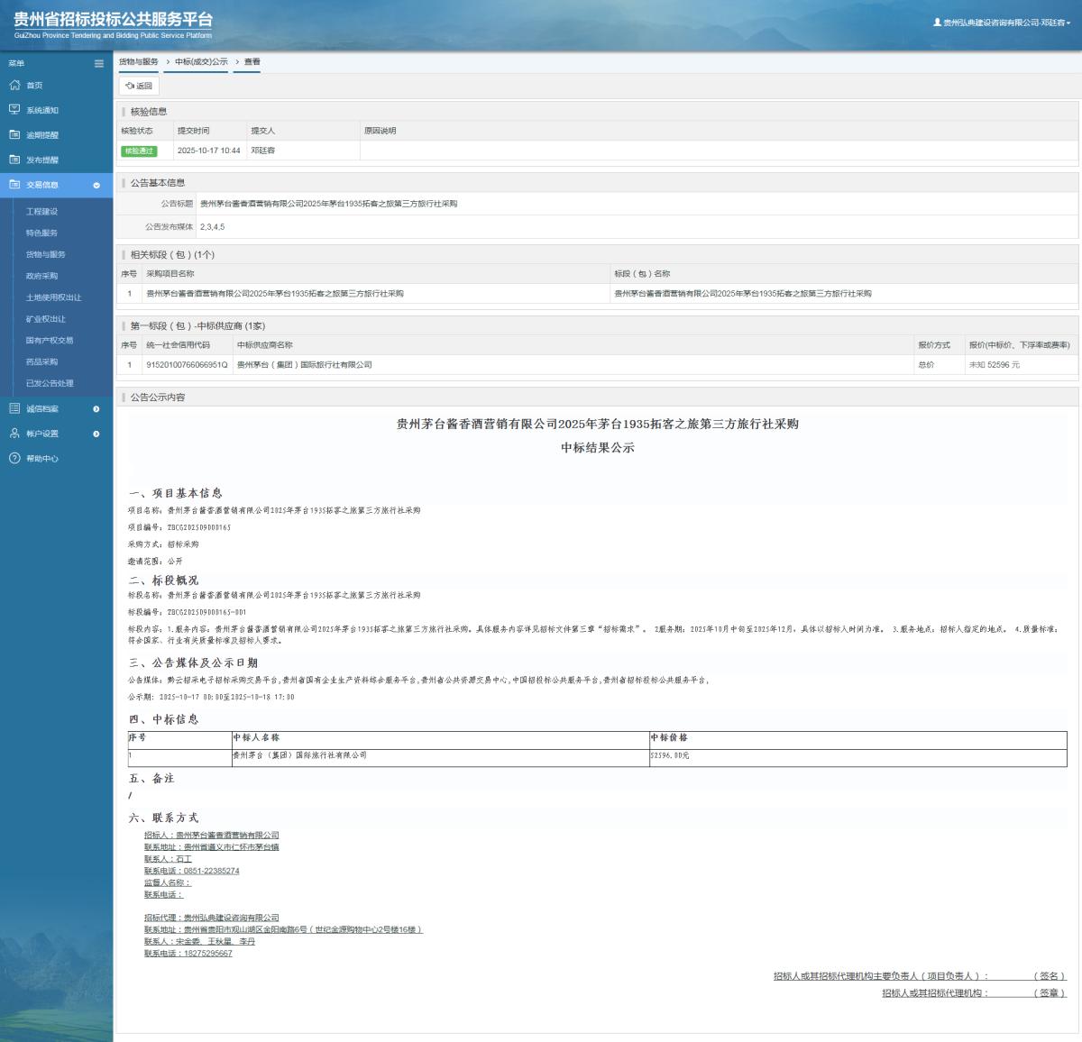Screen dimensions: 1082x1042
Task: Click 中标(成交)公示 breadcrumb link
Action: tap(201, 62)
